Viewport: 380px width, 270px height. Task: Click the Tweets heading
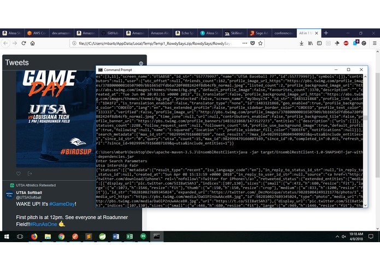click(17, 62)
